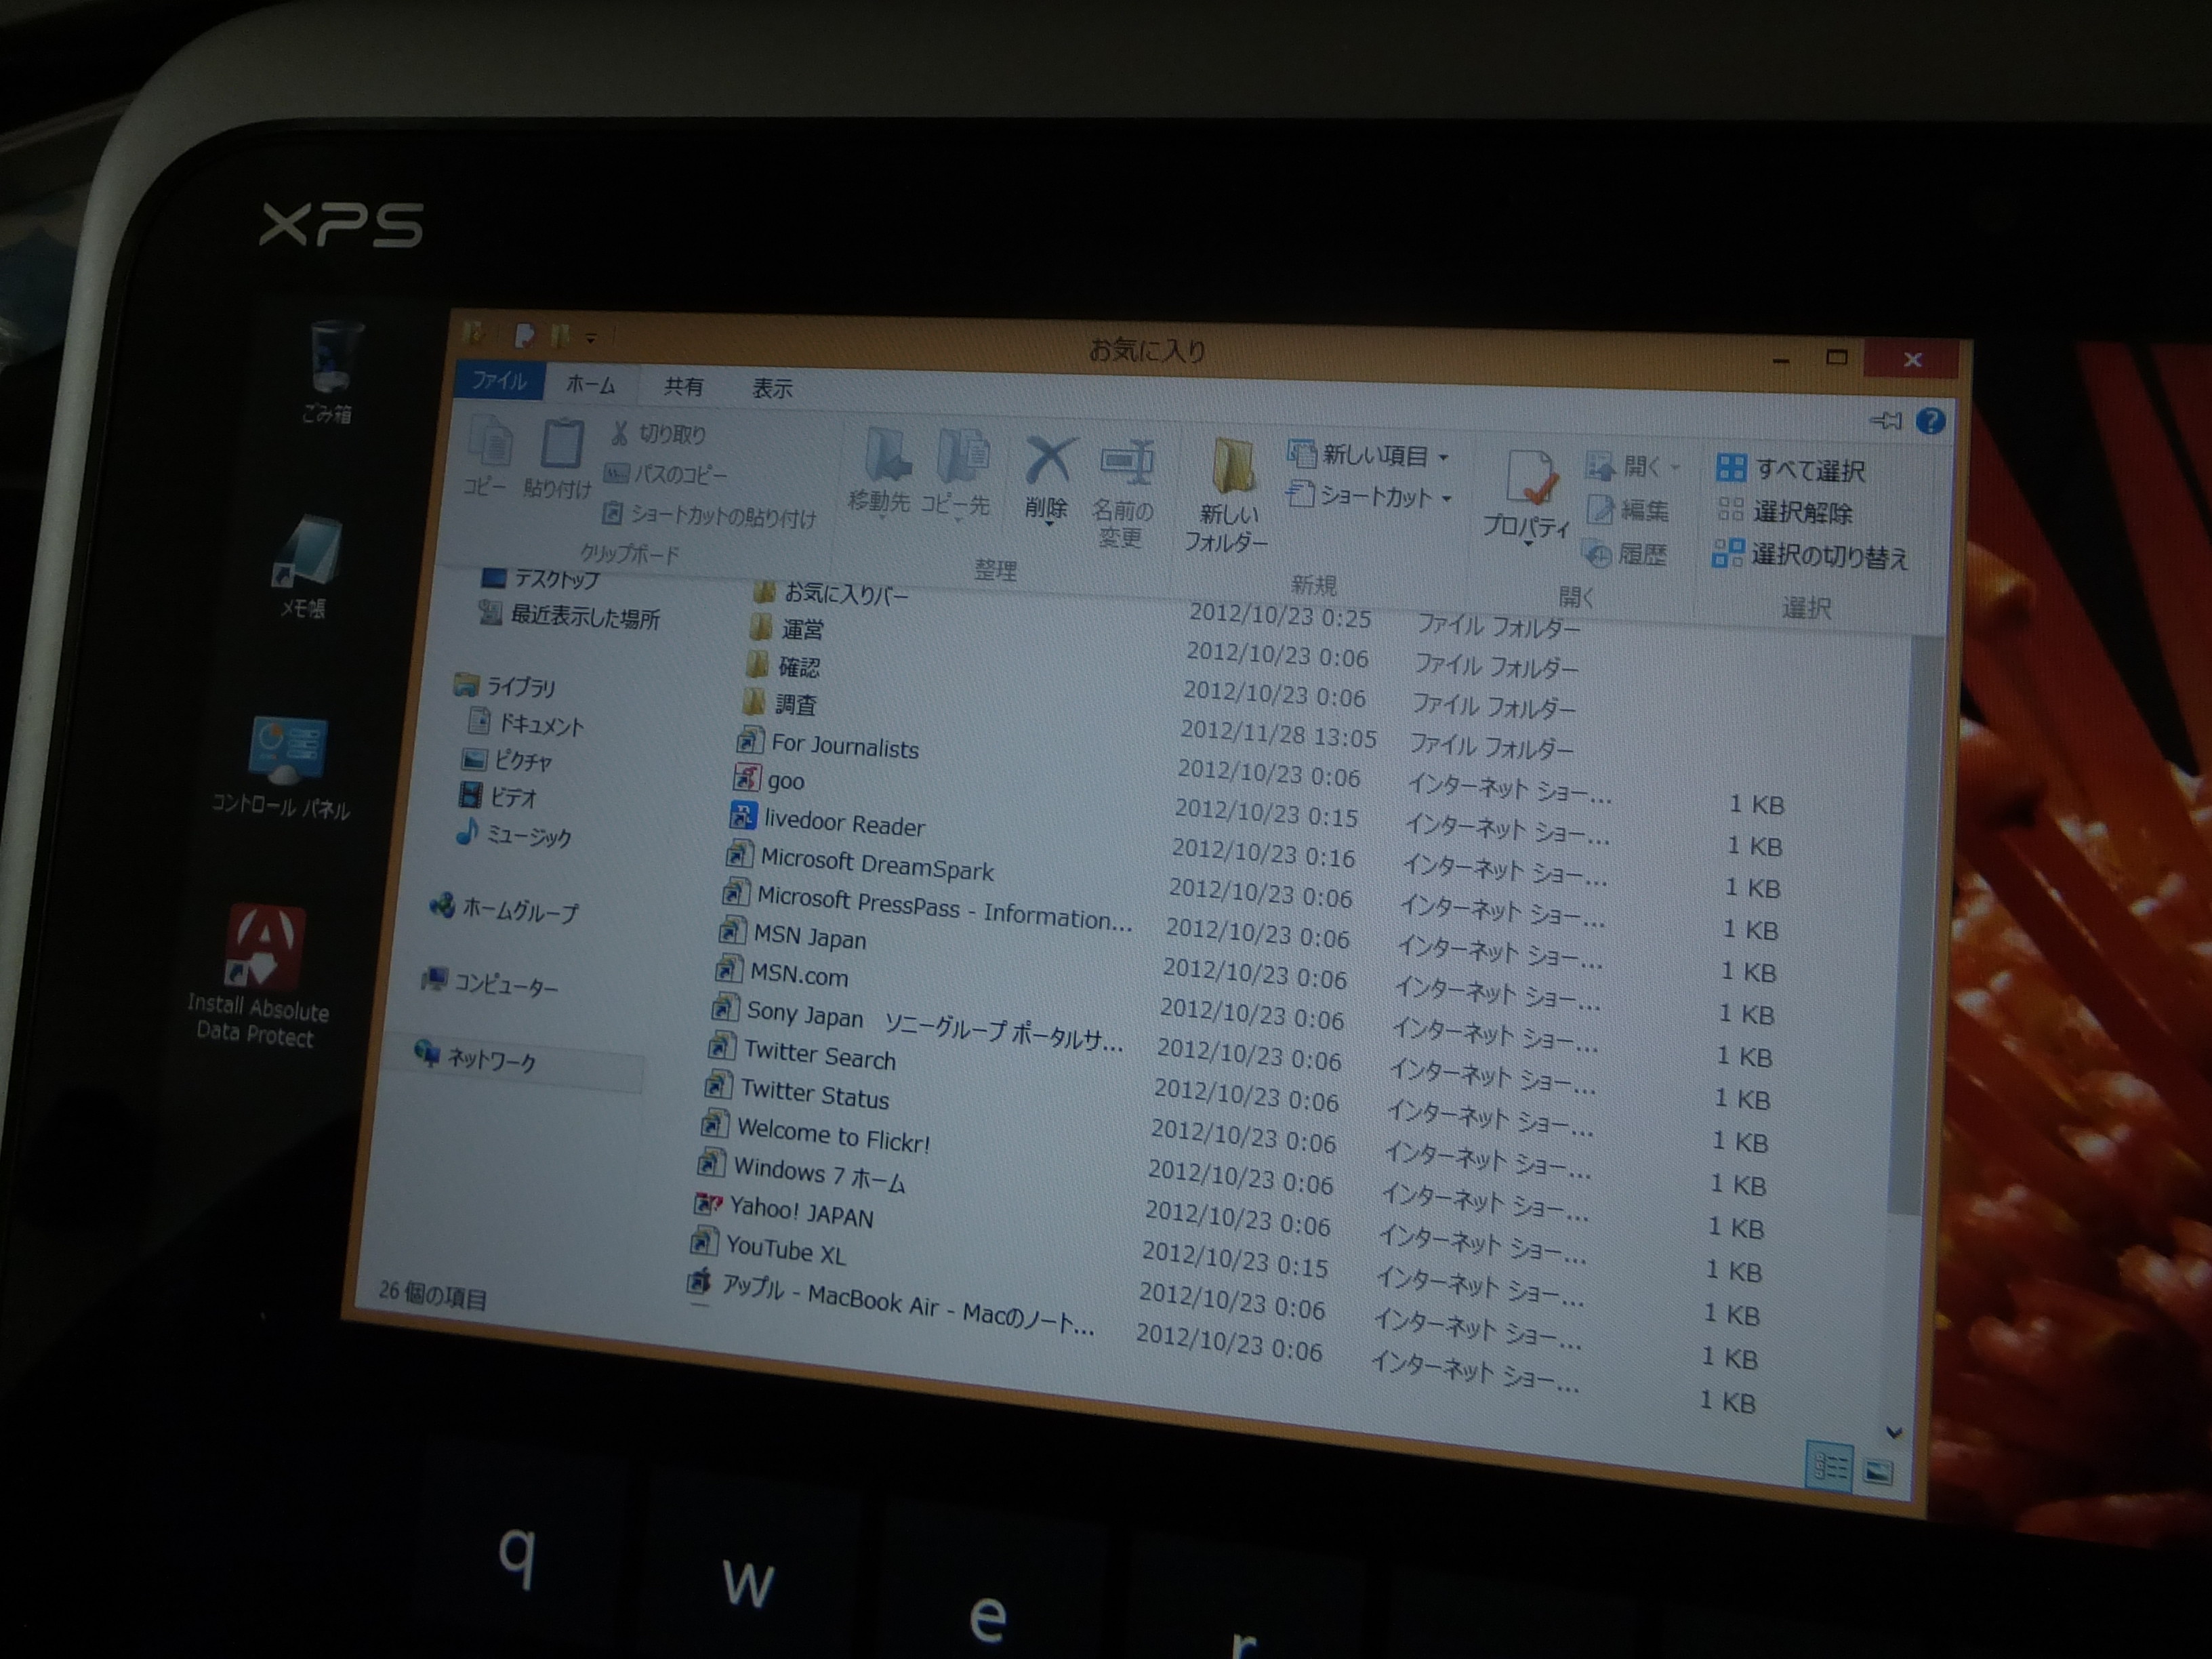Image resolution: width=2212 pixels, height=1659 pixels.
Task: Click the プロパティ (Properties) icon
Action: [x=1528, y=497]
